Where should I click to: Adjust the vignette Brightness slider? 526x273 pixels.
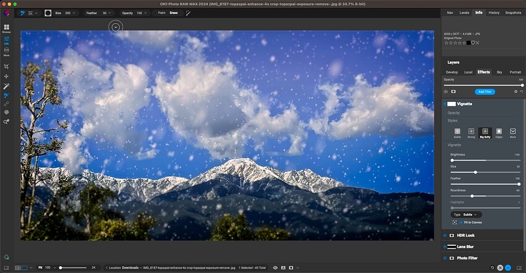(451, 160)
